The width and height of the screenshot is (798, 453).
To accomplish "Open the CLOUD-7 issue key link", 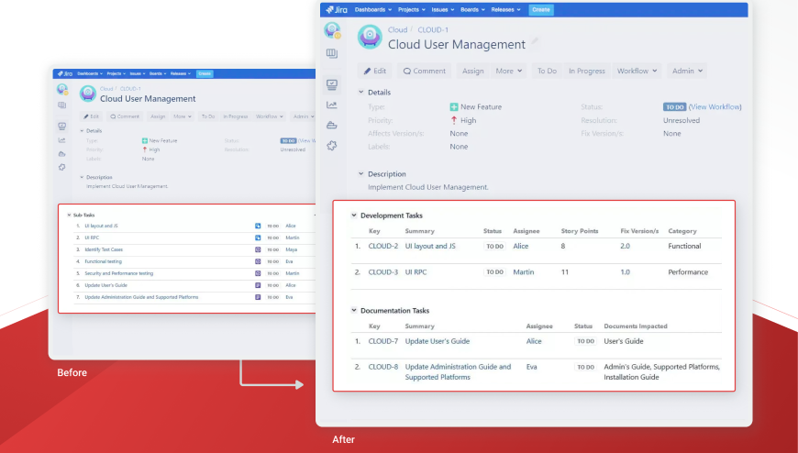I will [x=382, y=341].
